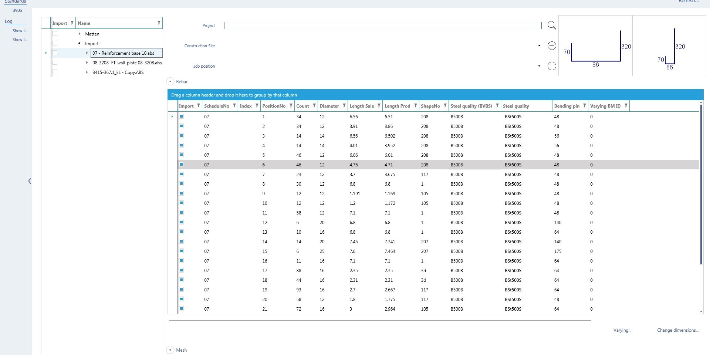Click the Name column filter icon

(159, 23)
